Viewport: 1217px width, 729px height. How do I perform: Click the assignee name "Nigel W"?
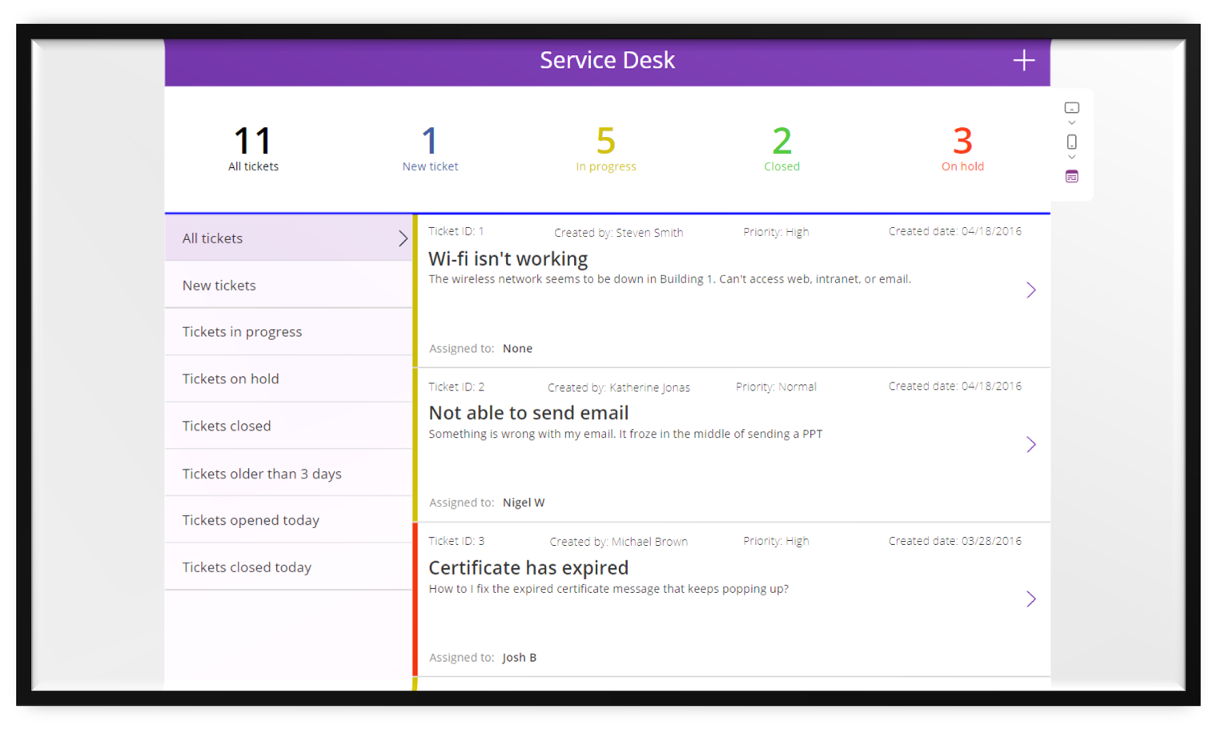click(524, 503)
